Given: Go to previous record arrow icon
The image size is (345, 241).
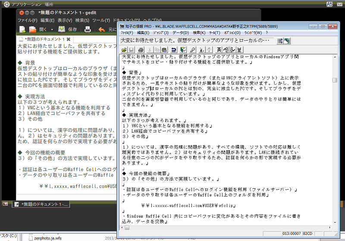Looking at the screenshot, I should coord(226,50).
